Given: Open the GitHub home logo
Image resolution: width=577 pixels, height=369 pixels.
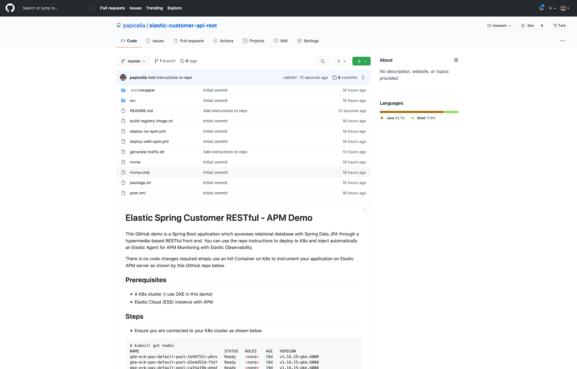Looking at the screenshot, I should click(x=10, y=8).
